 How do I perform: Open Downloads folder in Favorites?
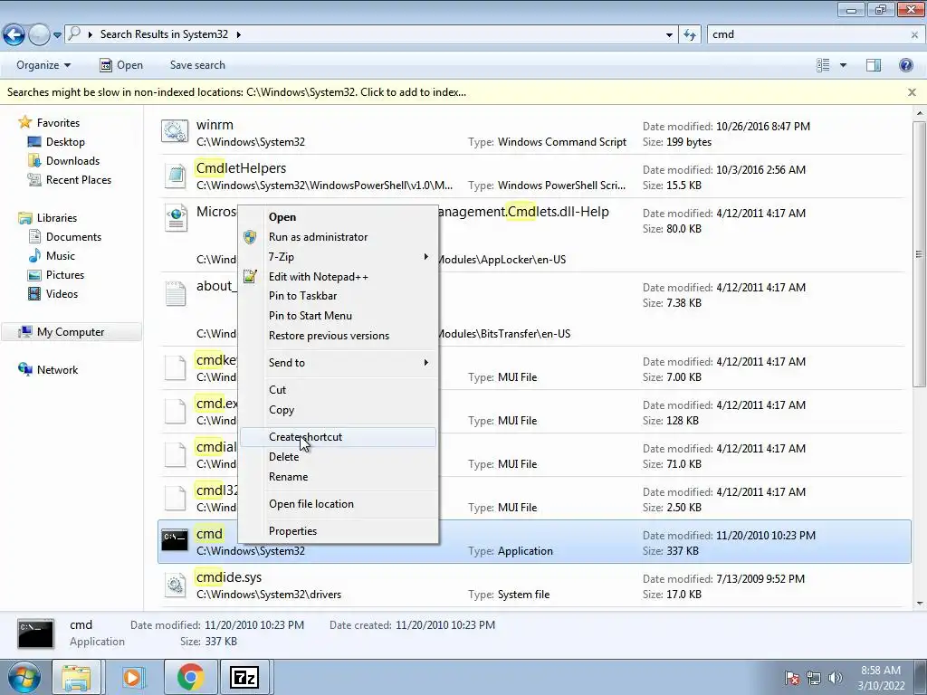[72, 161]
